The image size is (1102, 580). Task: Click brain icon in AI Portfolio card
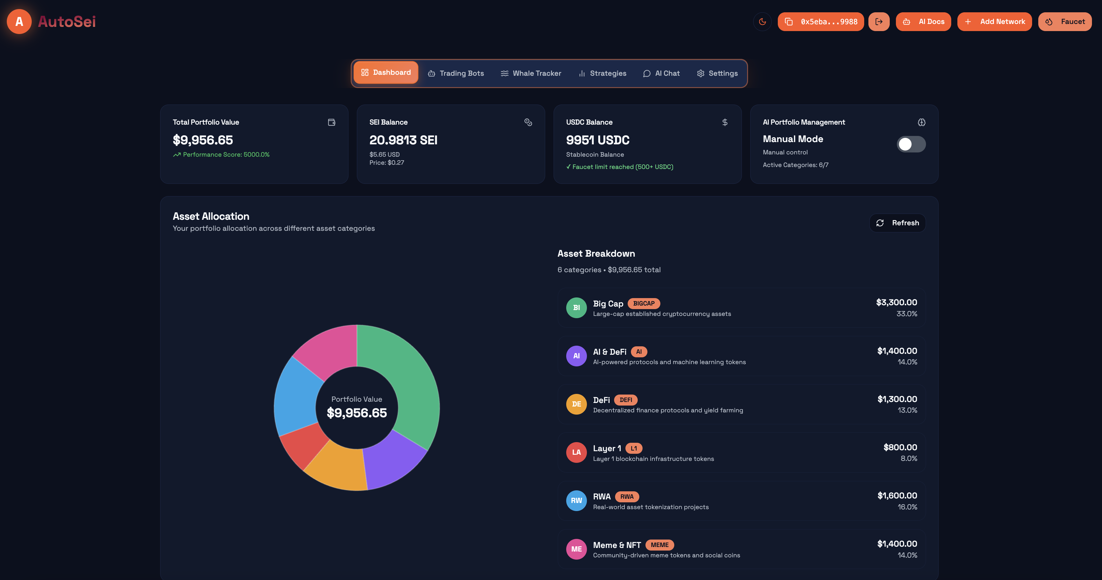click(x=921, y=122)
